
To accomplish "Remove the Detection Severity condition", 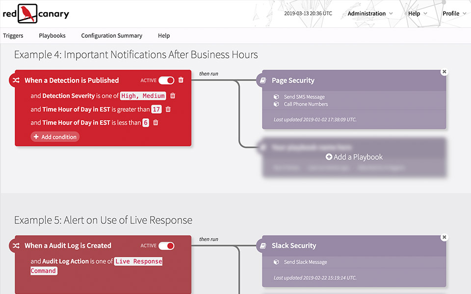I will 173,96.
